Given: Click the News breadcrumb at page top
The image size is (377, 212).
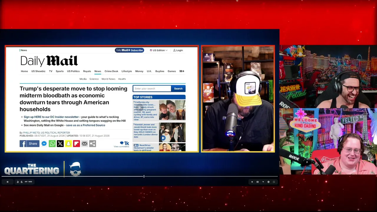Looking at the screenshot, I should [x=24, y=50].
